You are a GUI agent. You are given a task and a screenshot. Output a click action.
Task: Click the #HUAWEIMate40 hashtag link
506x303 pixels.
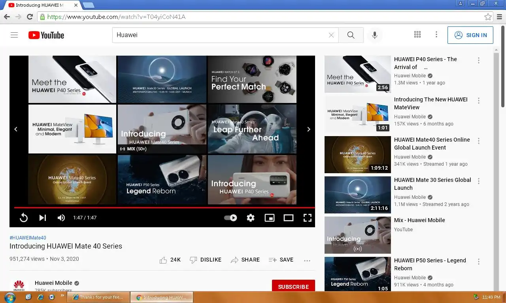[28, 238]
